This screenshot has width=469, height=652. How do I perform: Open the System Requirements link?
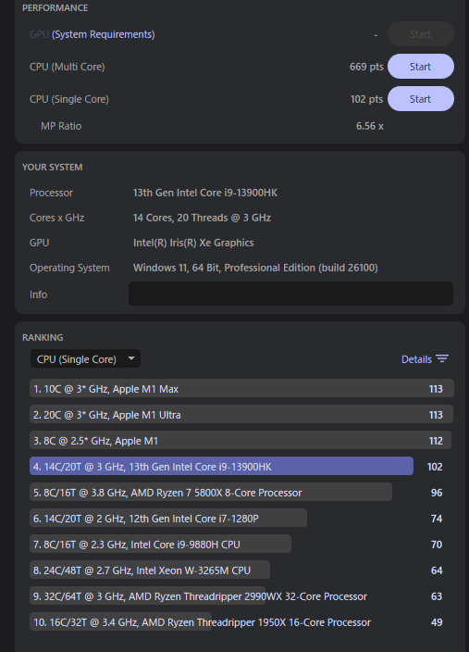[103, 34]
